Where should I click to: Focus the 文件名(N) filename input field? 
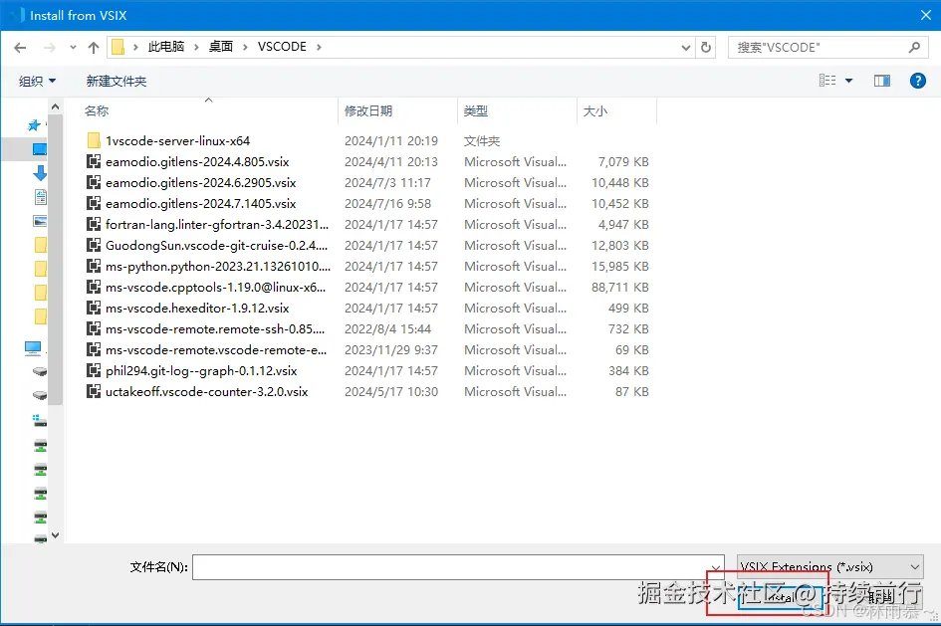click(458, 566)
